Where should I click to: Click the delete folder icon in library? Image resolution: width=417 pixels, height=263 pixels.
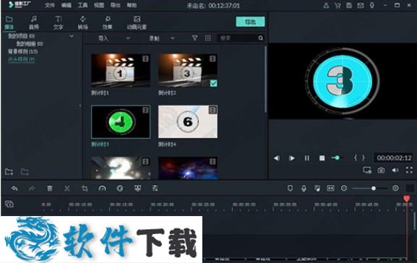[x=25, y=172]
